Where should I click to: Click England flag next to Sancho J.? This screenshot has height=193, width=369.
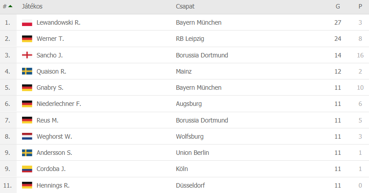click(27, 55)
